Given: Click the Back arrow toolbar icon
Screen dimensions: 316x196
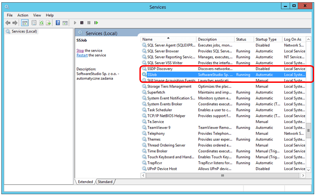Looking at the screenshot, I should [x=8, y=23].
